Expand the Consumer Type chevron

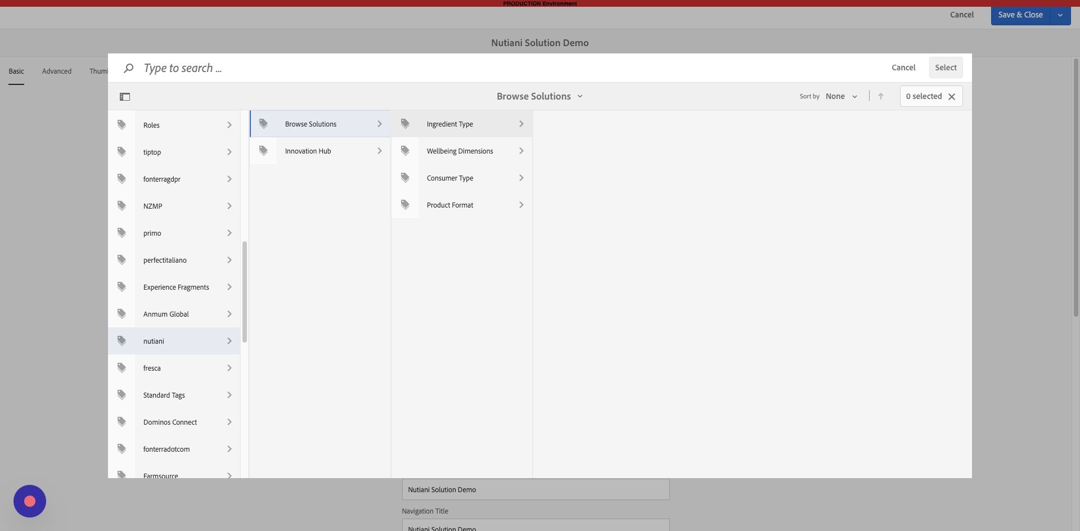click(521, 178)
